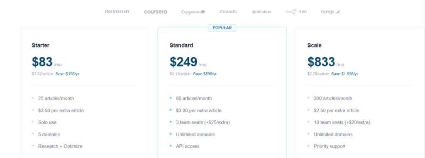The image size is (425, 158).
Task: Click the $83 price
Action: [42, 62]
